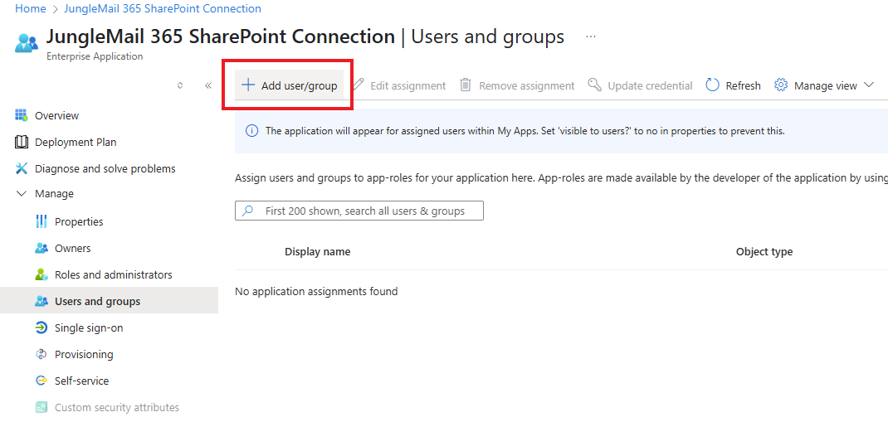Image resolution: width=888 pixels, height=422 pixels.
Task: Open JungleMail 365 SharePoint Connection breadcrumb
Action: point(163,8)
